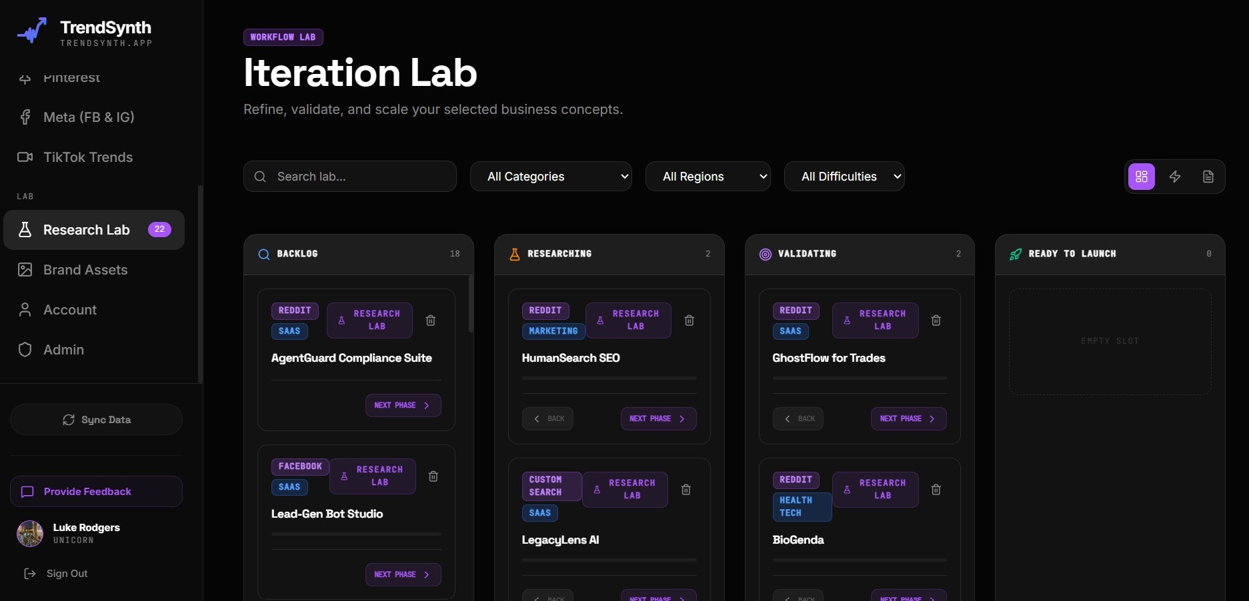Click the Sign Out arrow icon
The image size is (1249, 601).
pyautogui.click(x=30, y=574)
